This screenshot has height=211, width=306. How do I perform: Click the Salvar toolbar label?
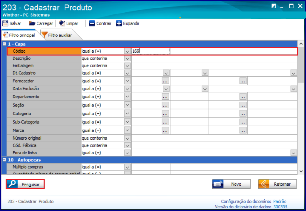[15, 23]
